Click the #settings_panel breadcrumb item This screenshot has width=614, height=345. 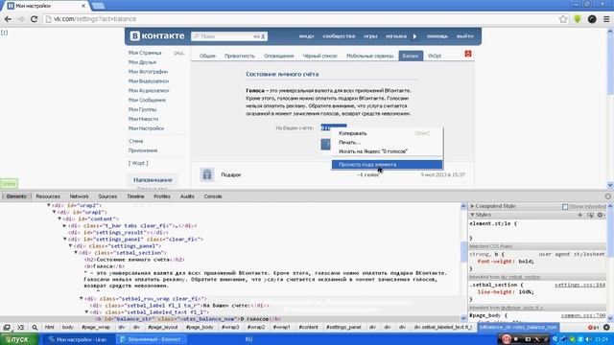pos(343,328)
